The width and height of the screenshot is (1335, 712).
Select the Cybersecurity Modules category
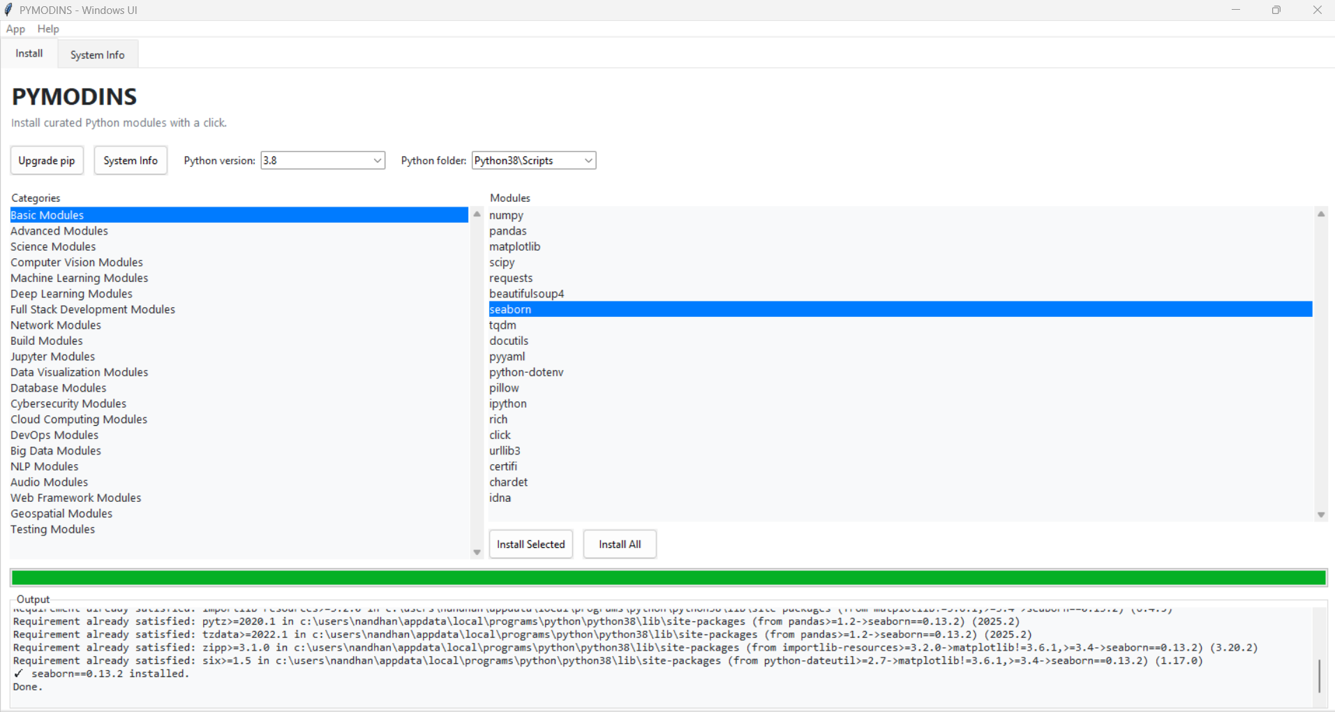(x=68, y=403)
